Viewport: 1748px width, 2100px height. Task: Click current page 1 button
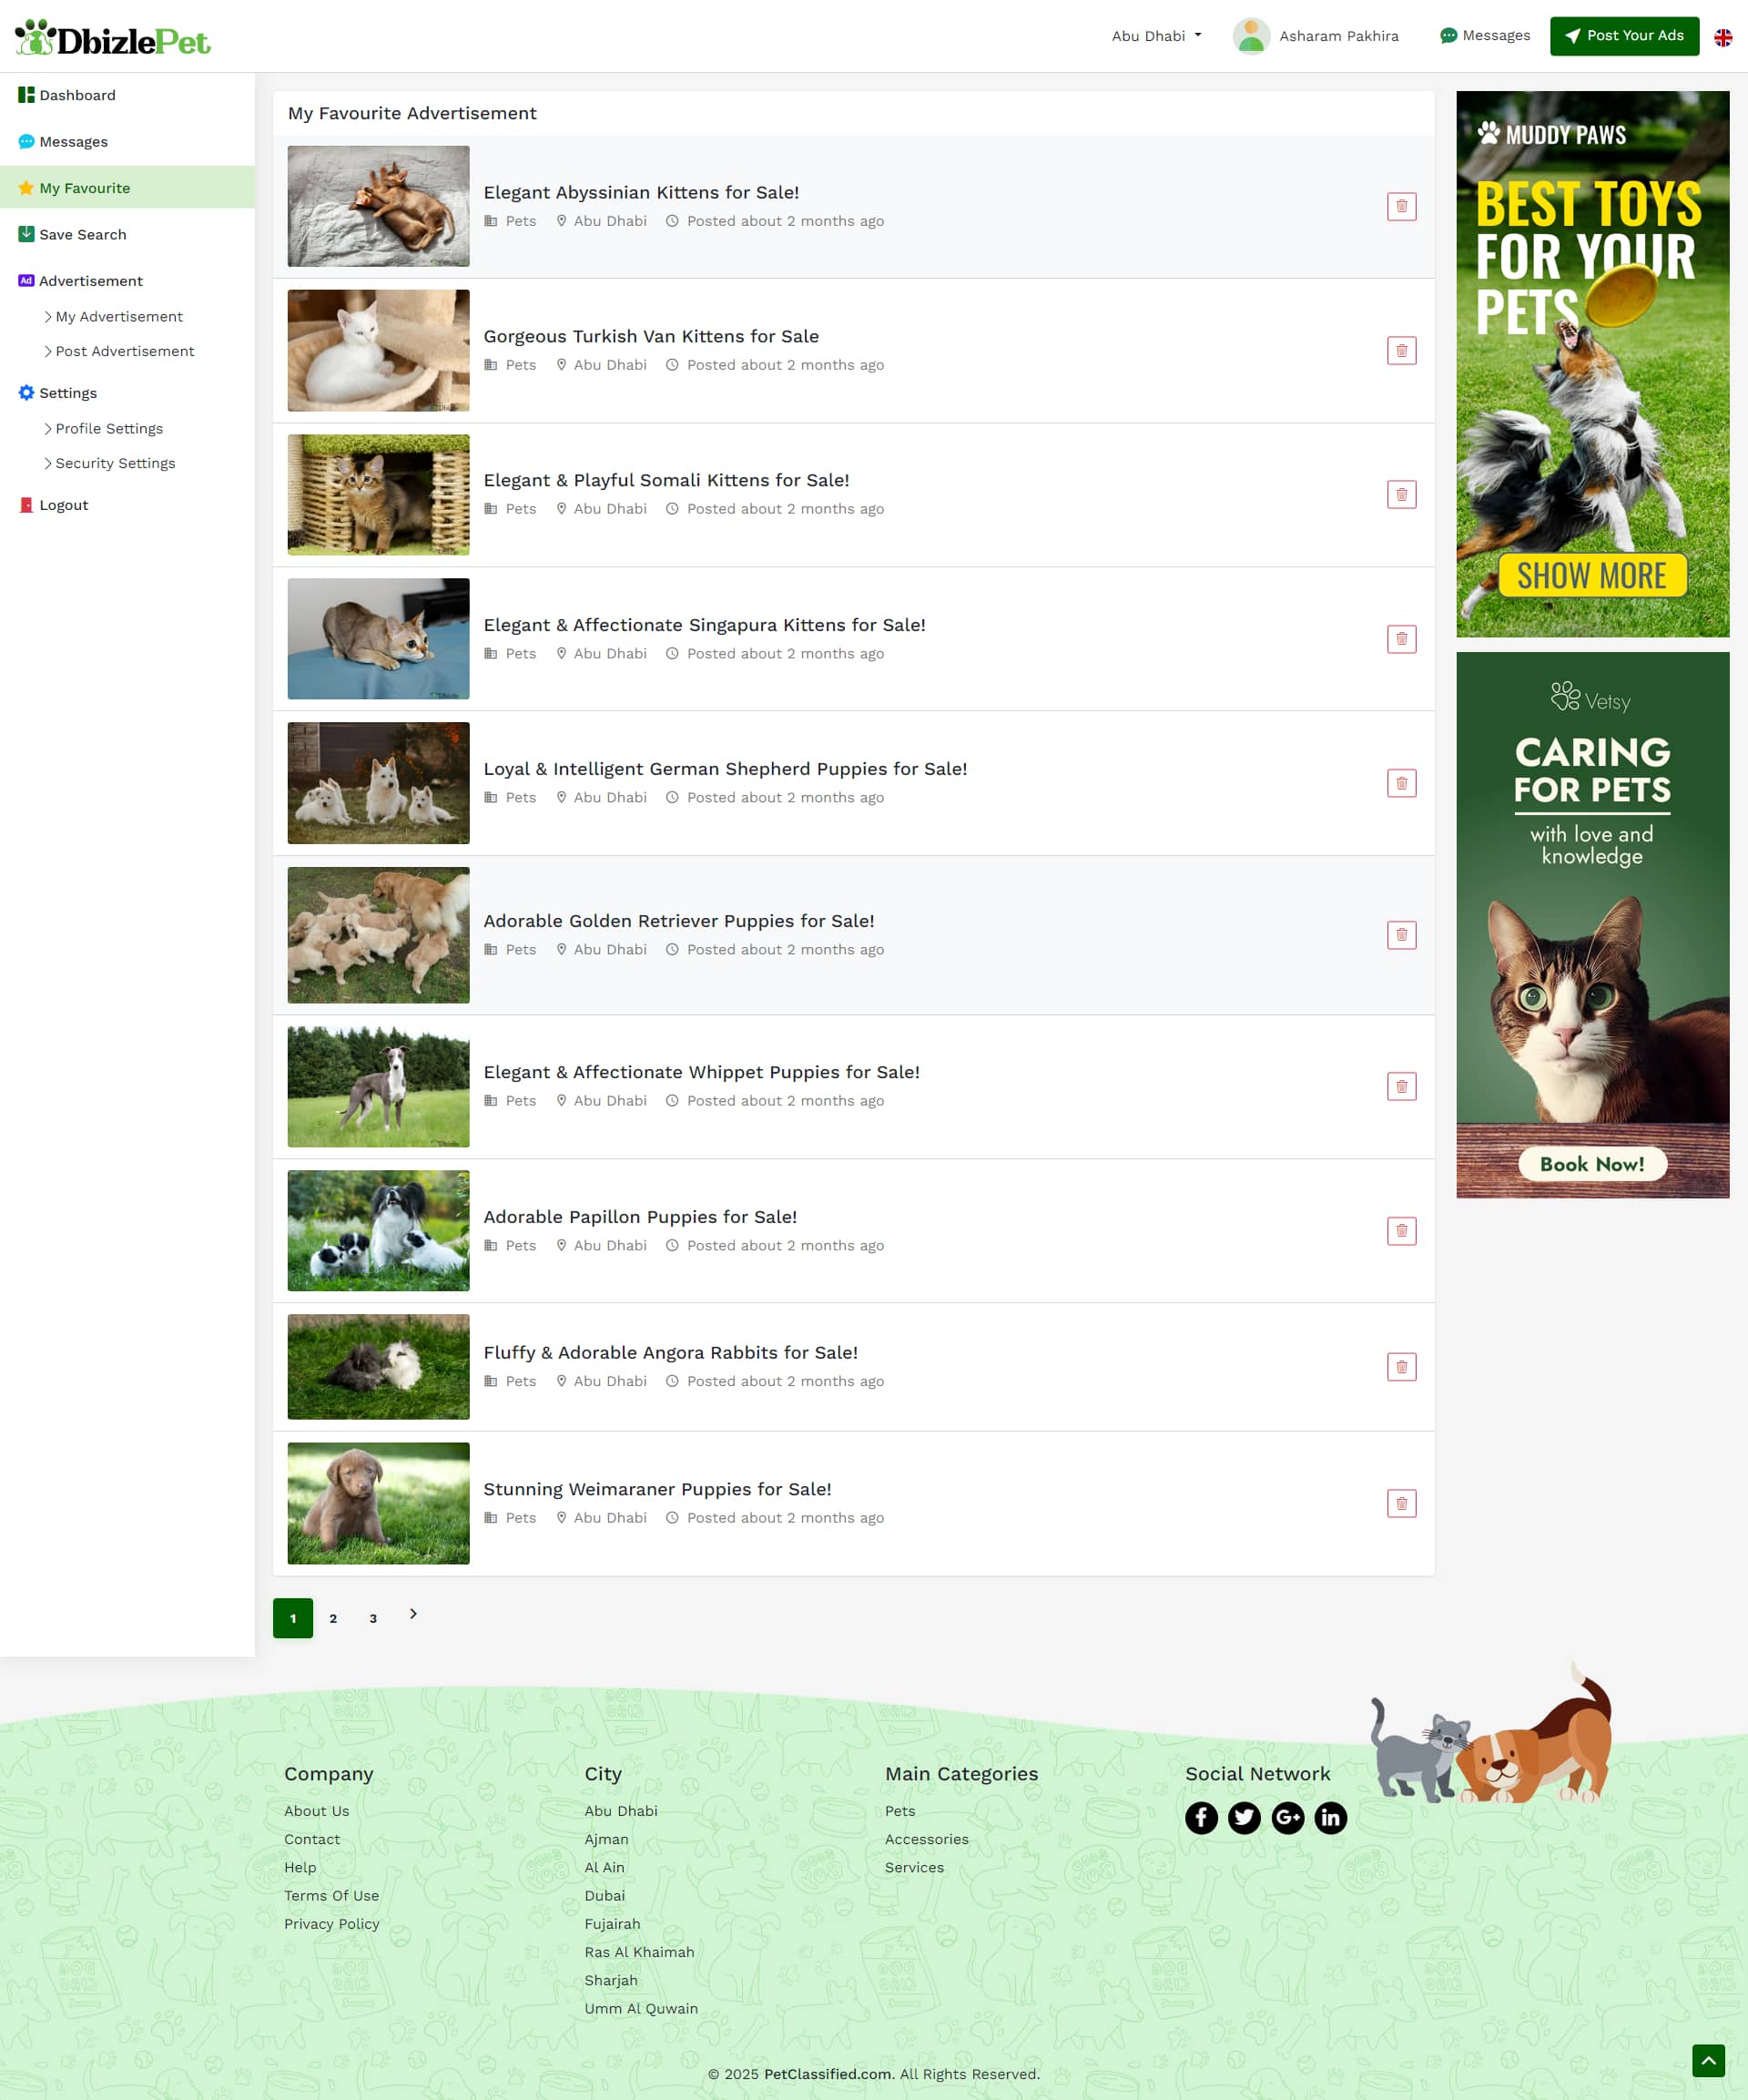pyautogui.click(x=293, y=1618)
